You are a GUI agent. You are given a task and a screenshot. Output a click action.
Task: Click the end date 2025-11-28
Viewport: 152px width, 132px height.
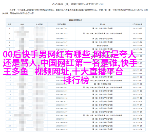tap(137, 28)
